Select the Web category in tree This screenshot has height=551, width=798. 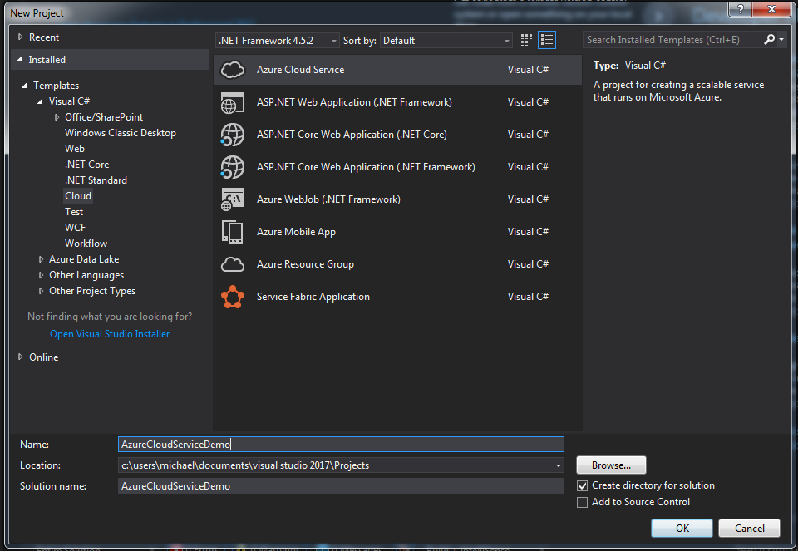coord(75,149)
